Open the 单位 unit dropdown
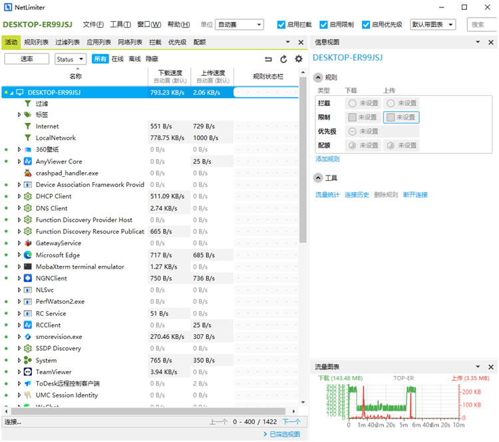 coord(240,25)
